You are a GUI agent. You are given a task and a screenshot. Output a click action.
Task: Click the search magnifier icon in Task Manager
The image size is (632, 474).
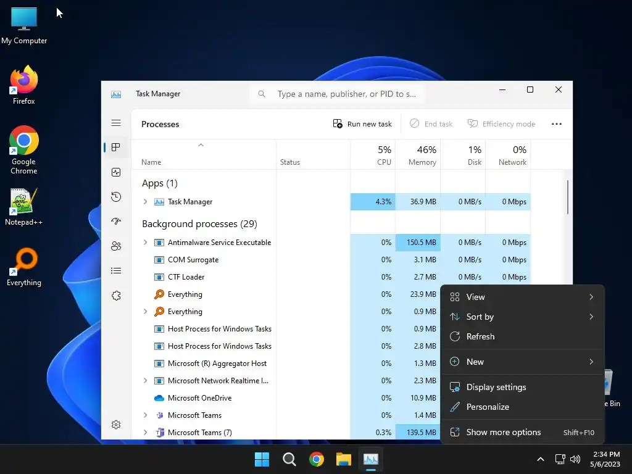point(262,94)
